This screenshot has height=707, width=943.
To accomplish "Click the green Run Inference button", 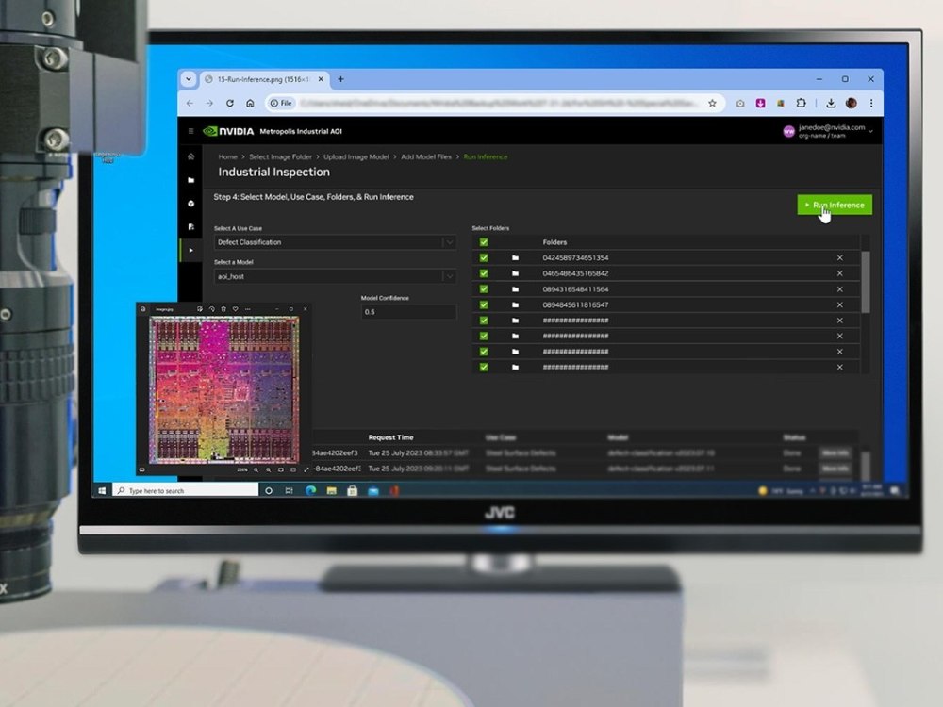I will click(x=835, y=205).
